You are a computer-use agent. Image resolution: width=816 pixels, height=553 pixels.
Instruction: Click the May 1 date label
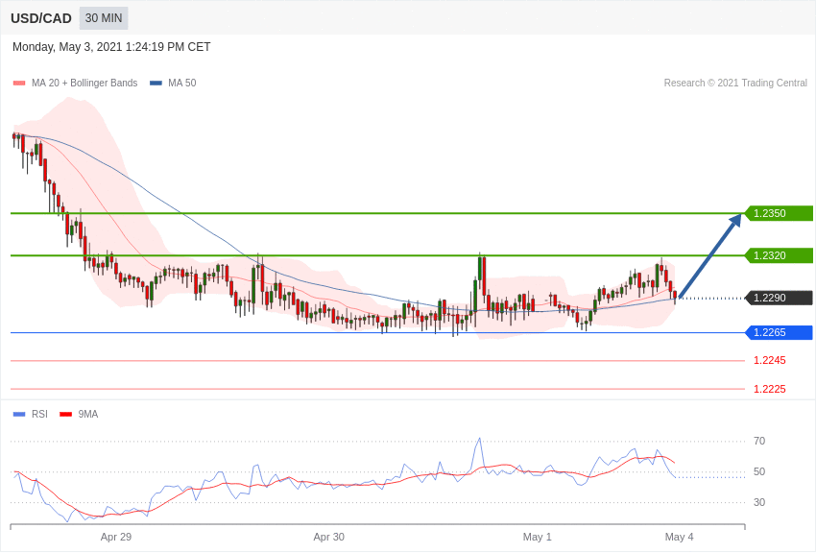coord(537,537)
